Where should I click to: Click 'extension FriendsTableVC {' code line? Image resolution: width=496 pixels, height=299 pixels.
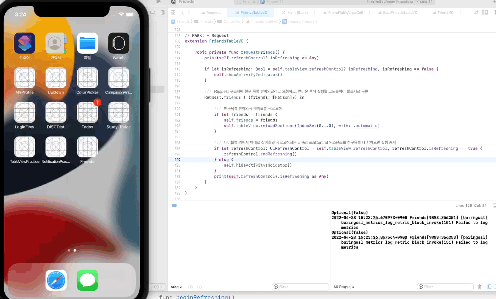(x=216, y=41)
